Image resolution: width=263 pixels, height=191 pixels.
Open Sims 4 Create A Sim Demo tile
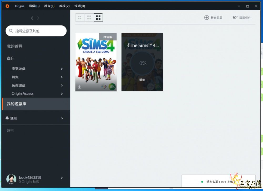coord(96,62)
